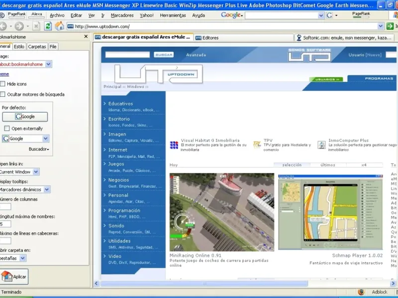This screenshot has width=398, height=298.
Task: Open the Marcadores menu
Action: 122,15
